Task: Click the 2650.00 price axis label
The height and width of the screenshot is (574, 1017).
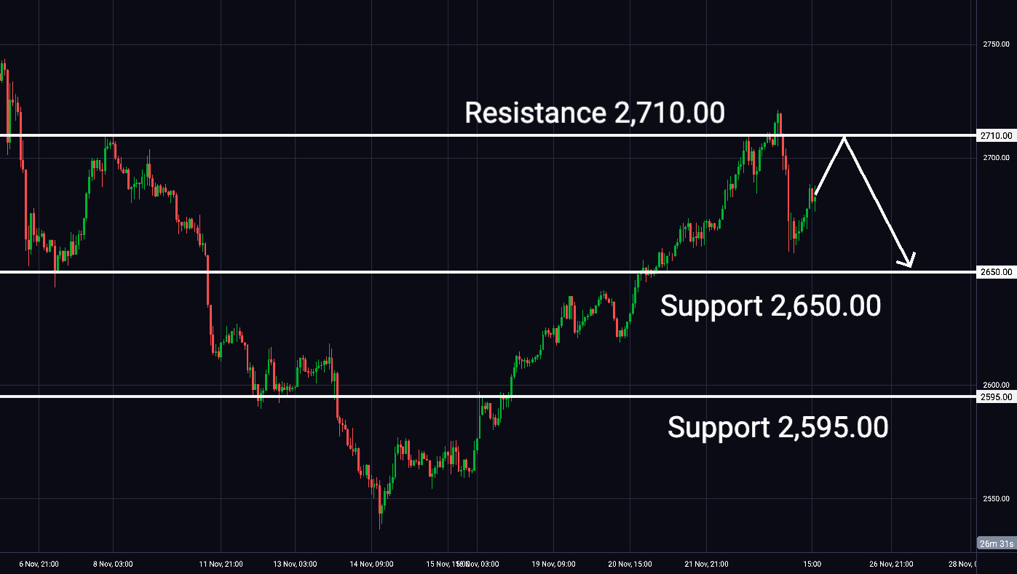Action: pyautogui.click(x=996, y=272)
